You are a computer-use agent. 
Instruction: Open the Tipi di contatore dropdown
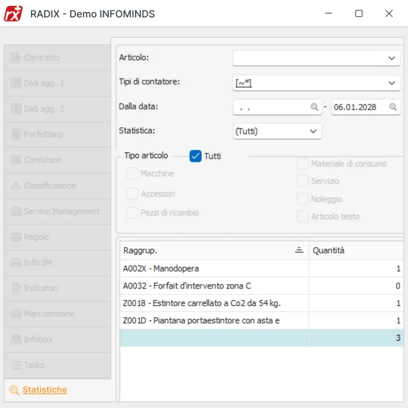pos(391,83)
